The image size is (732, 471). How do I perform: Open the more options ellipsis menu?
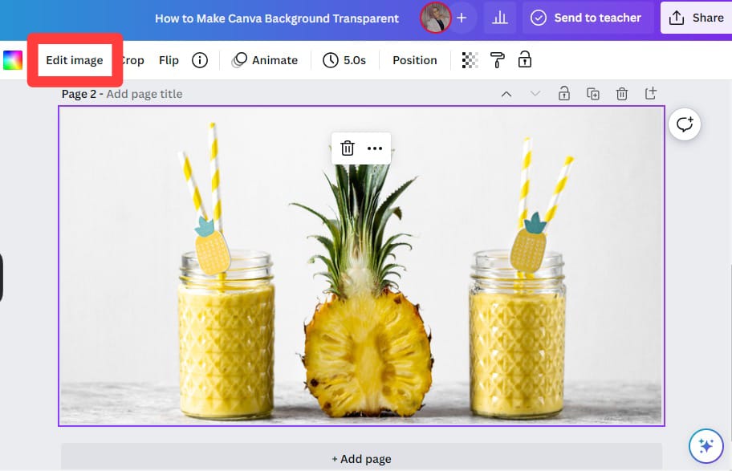pyautogui.click(x=374, y=148)
